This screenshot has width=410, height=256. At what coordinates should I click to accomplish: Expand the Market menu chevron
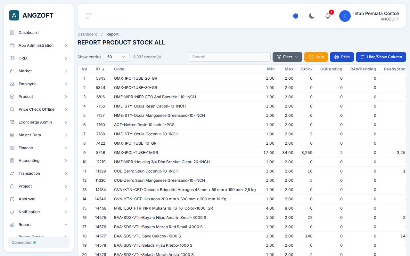coord(66,71)
